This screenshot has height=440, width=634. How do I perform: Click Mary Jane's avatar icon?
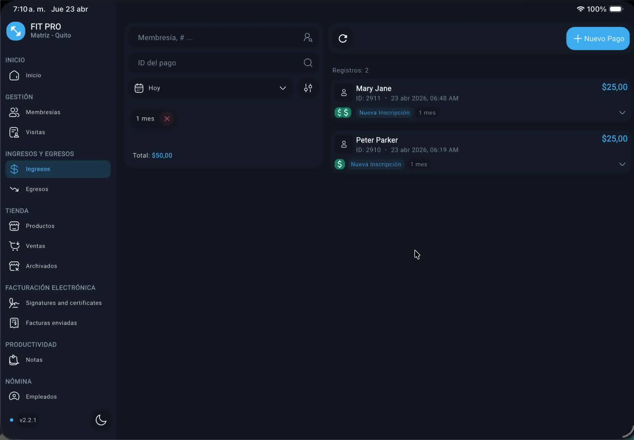click(344, 92)
